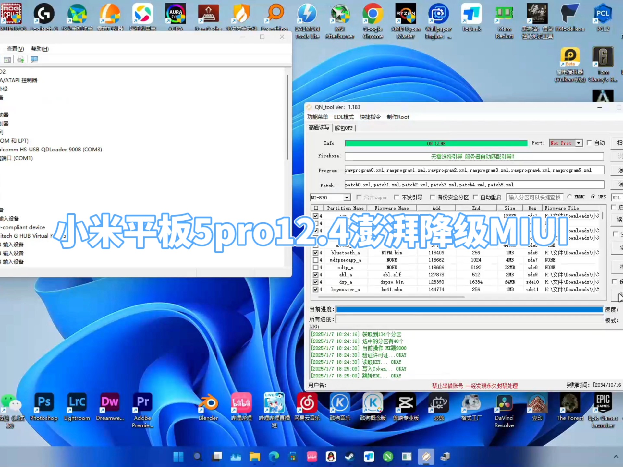Open the EDL combo box on the right
The height and width of the screenshot is (467, 623).
(x=617, y=197)
